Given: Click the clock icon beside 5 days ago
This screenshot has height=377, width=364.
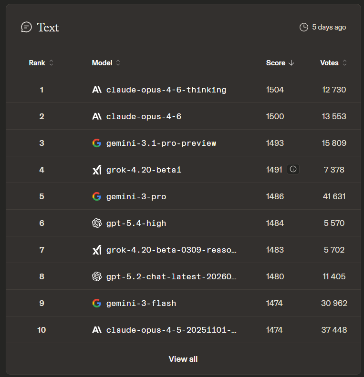Looking at the screenshot, I should point(304,27).
